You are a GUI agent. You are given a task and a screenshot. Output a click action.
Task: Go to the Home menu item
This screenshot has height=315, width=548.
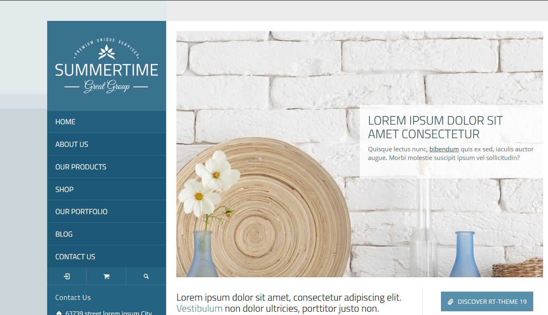66,122
